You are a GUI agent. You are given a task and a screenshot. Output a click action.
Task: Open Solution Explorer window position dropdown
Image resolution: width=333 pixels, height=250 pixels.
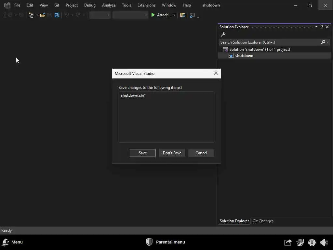coord(316,27)
